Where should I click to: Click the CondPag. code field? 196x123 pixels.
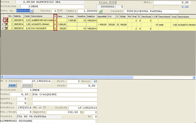[x=22, y=103]
